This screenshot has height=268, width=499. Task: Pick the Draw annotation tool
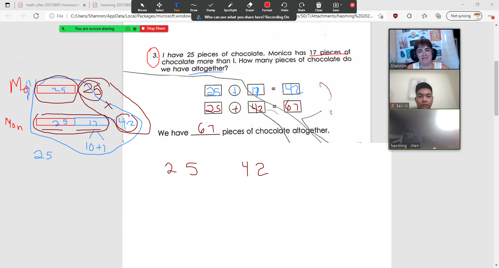pos(194,7)
